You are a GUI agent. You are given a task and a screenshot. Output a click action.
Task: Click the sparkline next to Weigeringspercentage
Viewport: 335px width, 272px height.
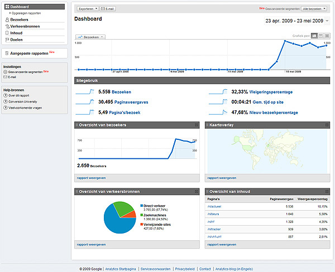pos(218,92)
